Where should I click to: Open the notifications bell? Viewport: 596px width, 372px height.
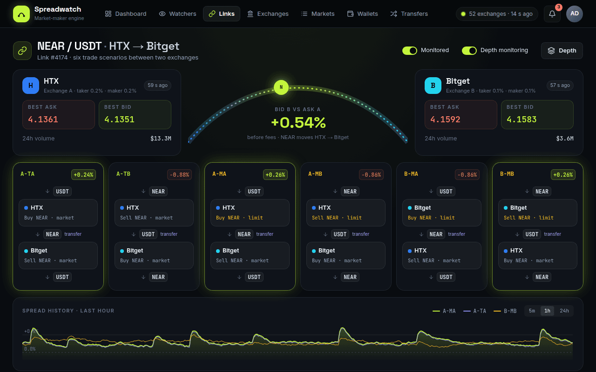552,14
